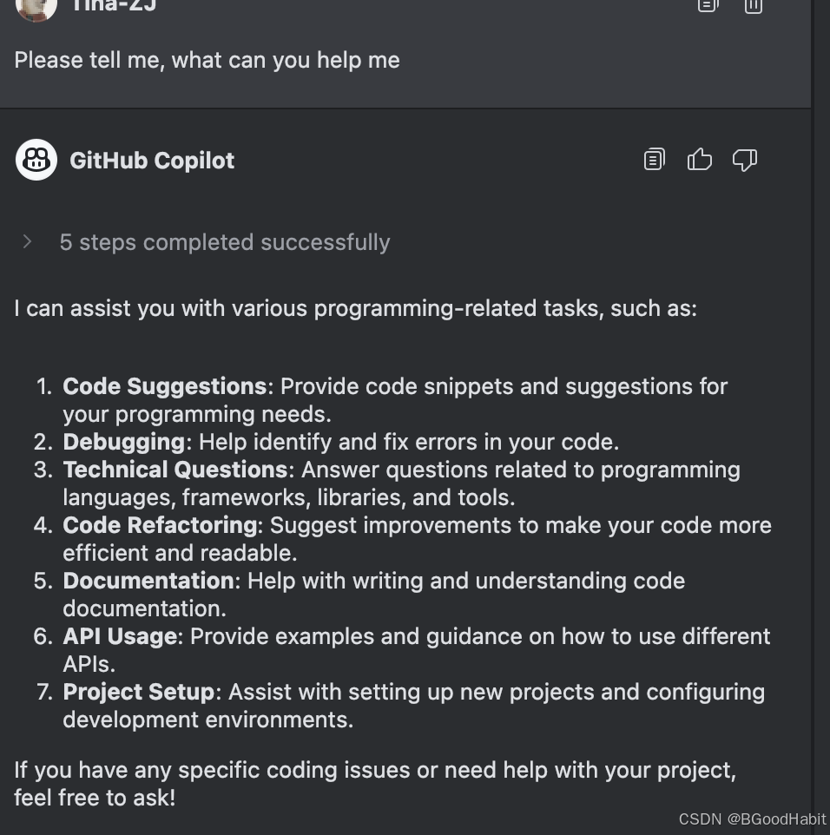Screen dimensions: 830x835
Task: Expand the steps completed chevron
Action: (27, 242)
